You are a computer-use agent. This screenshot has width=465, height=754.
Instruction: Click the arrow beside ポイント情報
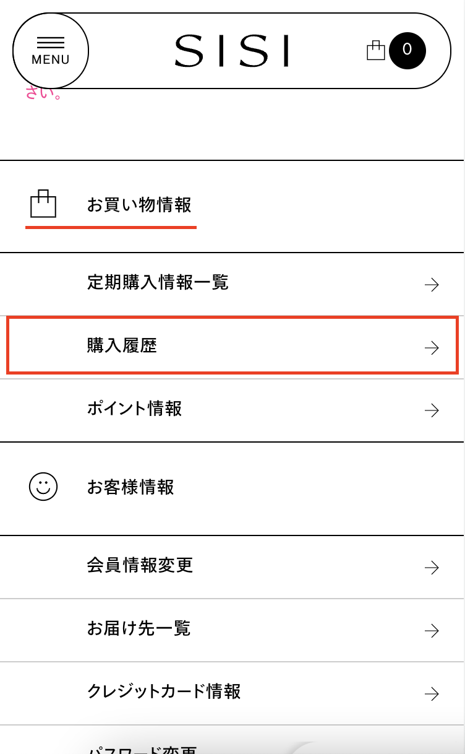tap(432, 410)
